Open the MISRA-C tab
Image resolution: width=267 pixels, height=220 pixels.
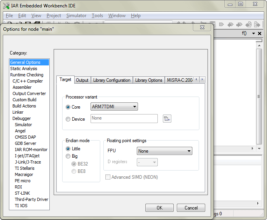pos(179,80)
